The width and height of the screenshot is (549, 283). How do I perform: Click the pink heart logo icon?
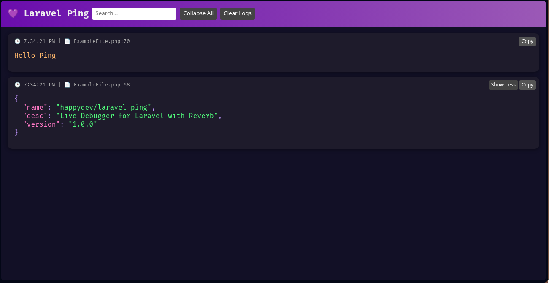point(13,13)
